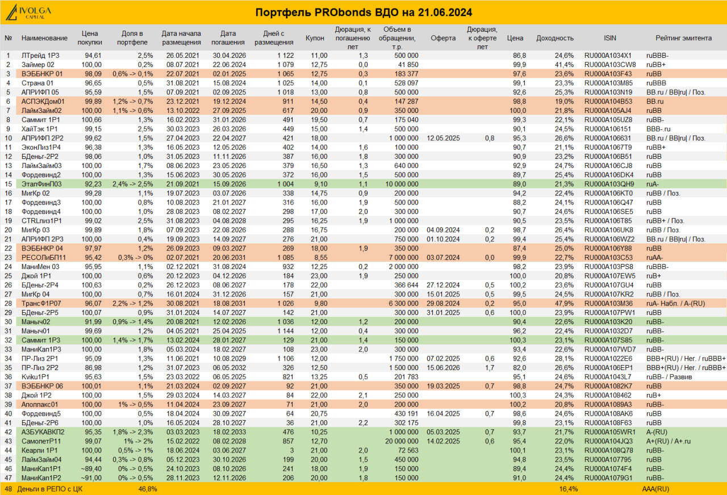Click the '16,4%' yield in the REPO row
The width and height of the screenshot is (727, 495).
(x=569, y=488)
